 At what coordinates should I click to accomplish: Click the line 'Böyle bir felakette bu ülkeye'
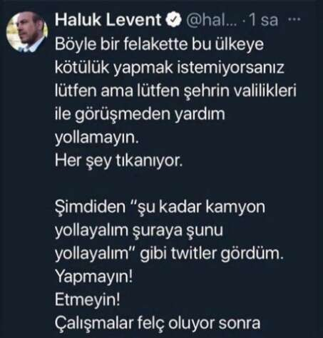(x=160, y=44)
